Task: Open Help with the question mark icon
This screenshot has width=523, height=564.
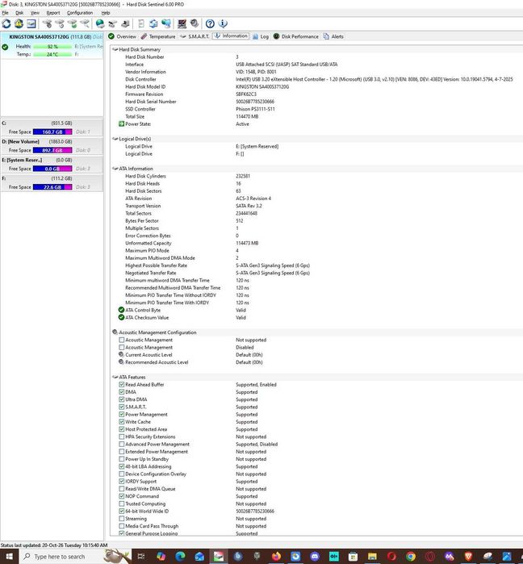Action: coord(210,23)
